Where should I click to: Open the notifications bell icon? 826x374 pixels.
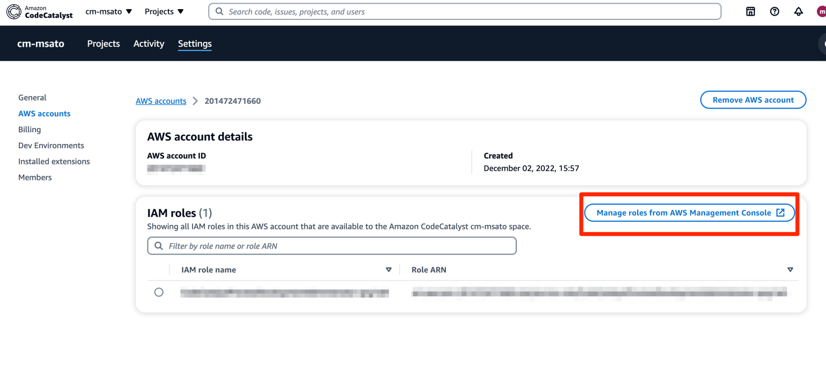tap(798, 11)
